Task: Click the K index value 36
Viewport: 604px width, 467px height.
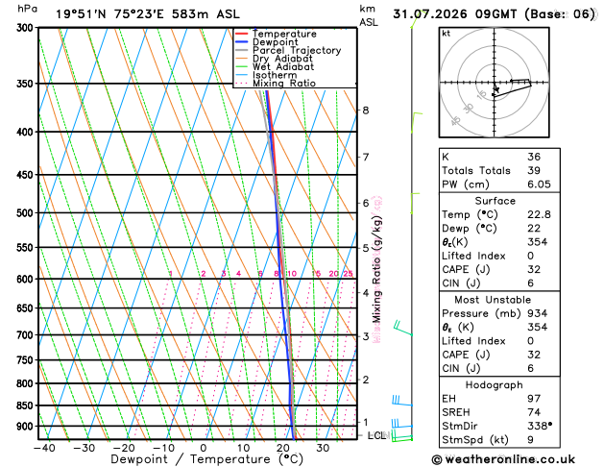Action: [x=534, y=157]
